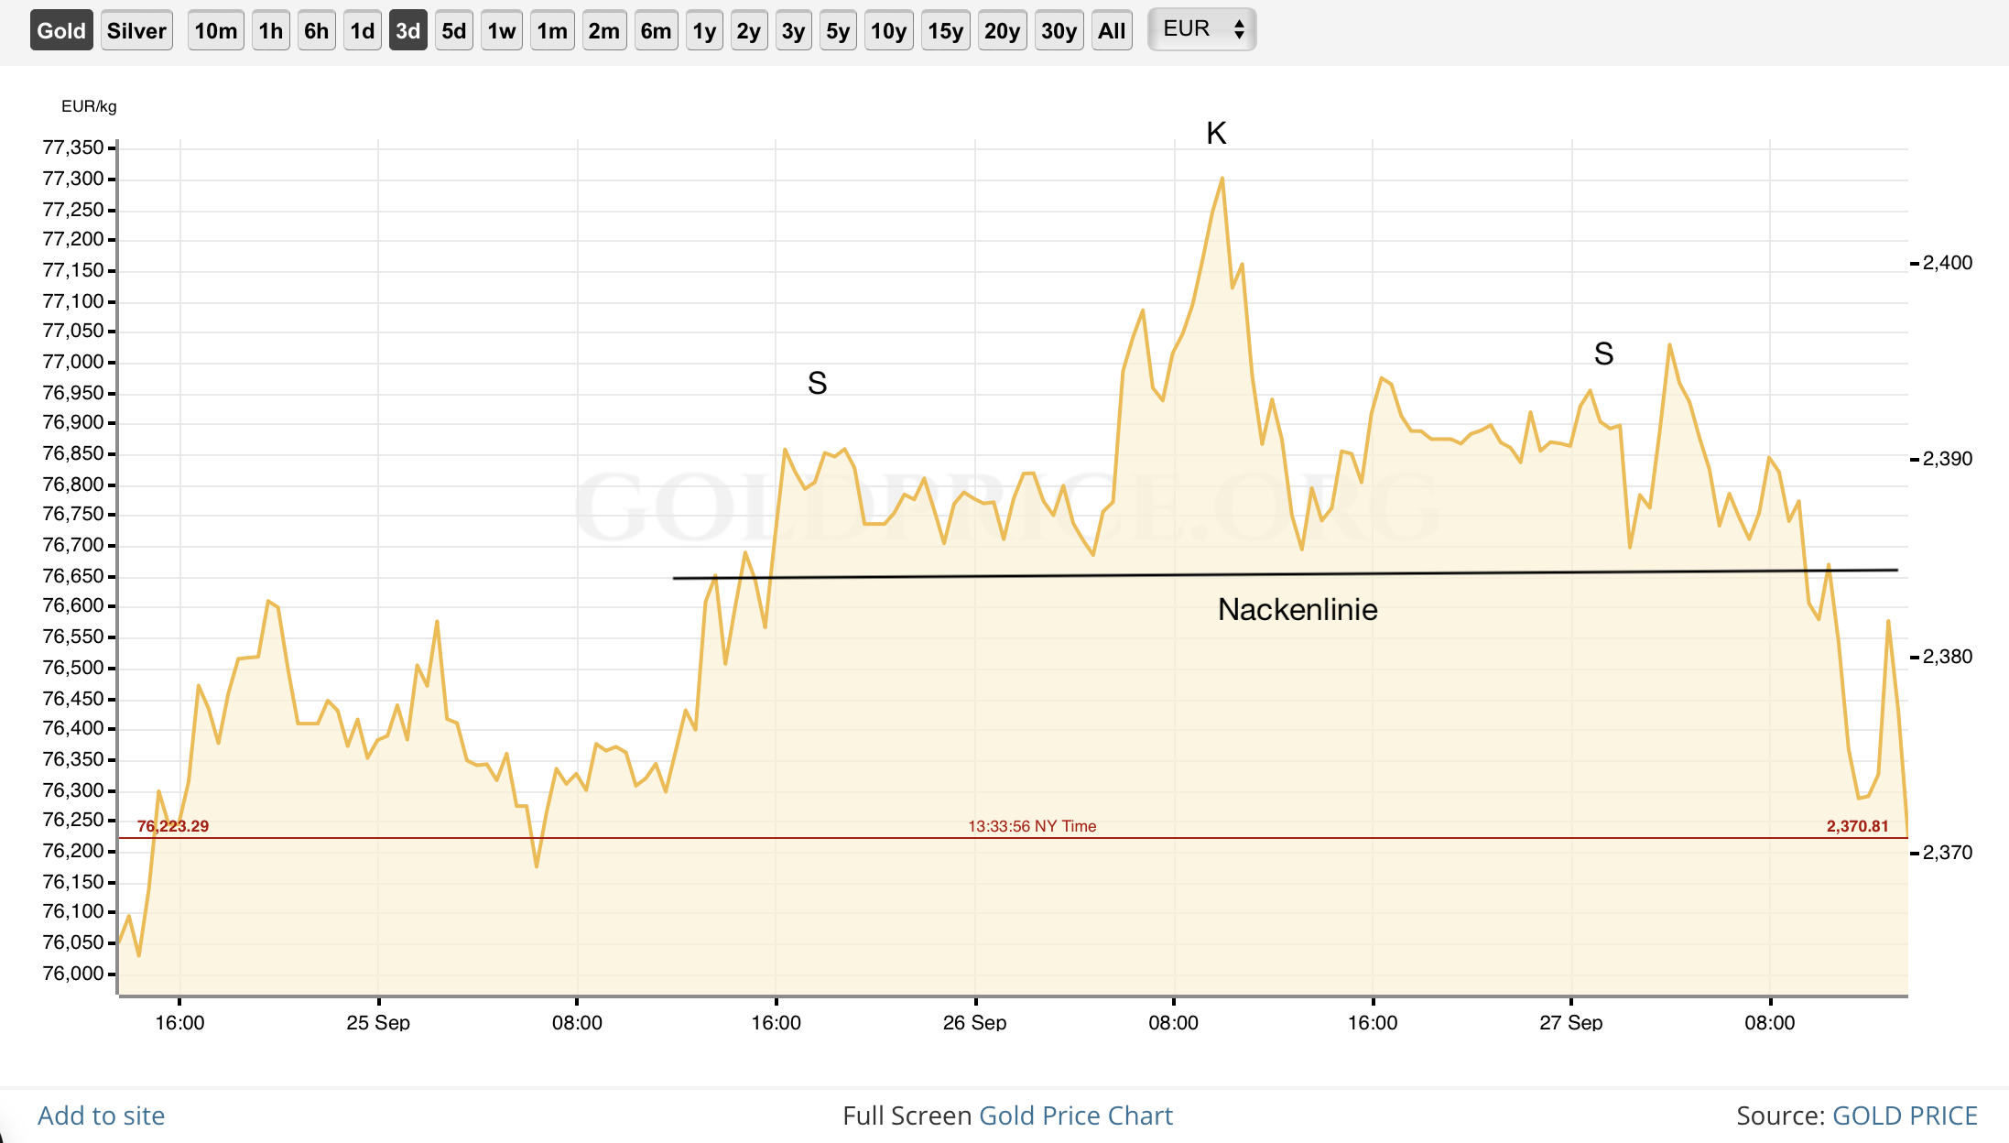Select the 10y range button
Image resolution: width=2009 pixels, height=1143 pixels.
888,30
